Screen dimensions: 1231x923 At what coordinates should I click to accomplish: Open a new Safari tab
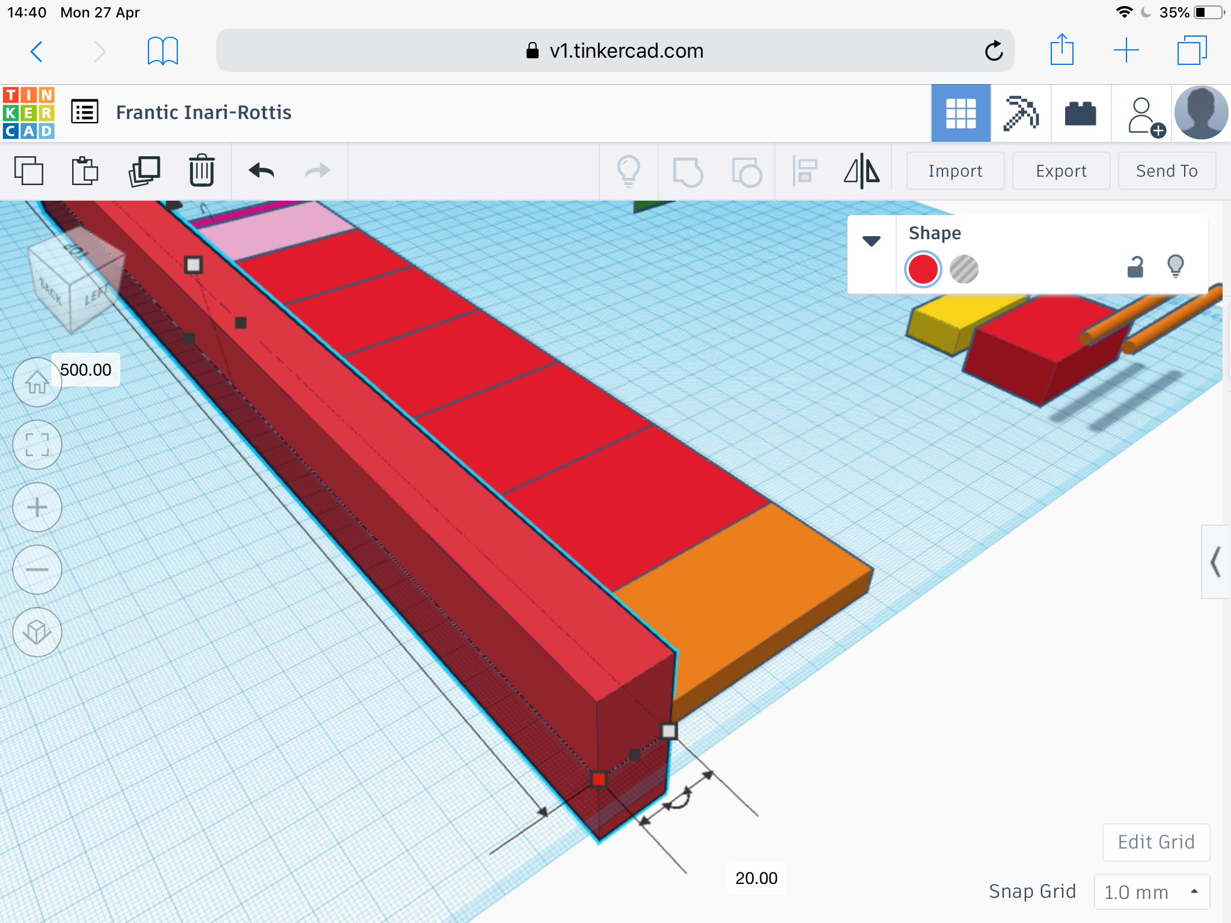click(x=1126, y=50)
